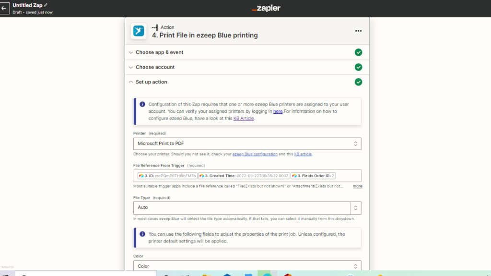The height and width of the screenshot is (276, 491).
Task: Click green checkmark beside Choose app & event
Action: (358, 52)
